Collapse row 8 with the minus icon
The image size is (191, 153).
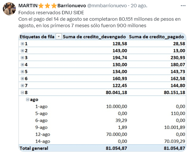coord(23,92)
